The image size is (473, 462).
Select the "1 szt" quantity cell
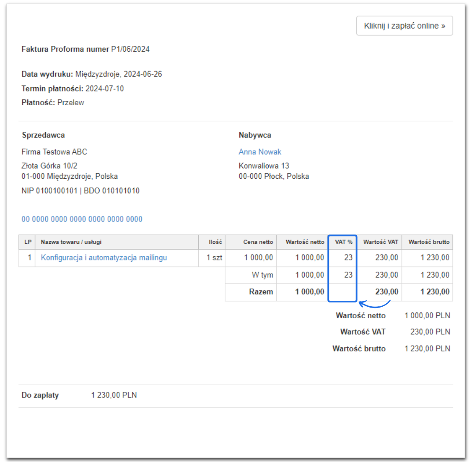pos(214,258)
